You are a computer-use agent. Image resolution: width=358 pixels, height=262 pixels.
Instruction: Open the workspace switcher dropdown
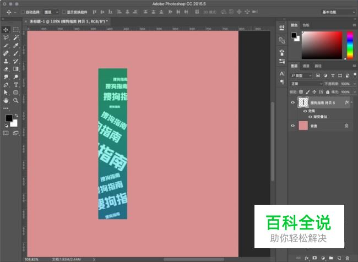coord(338,12)
